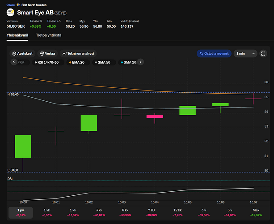Click the 10:07 time axis label
This screenshot has height=224, width=274.
tap(253, 202)
